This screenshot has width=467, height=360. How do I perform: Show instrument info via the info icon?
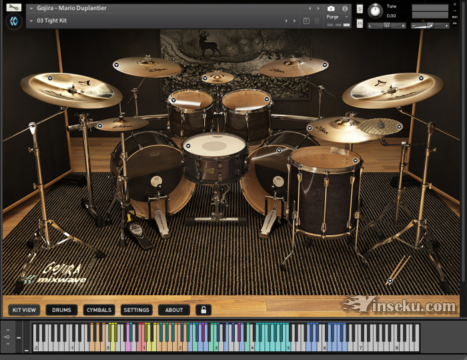(345, 9)
